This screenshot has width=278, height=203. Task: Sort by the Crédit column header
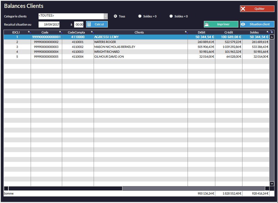229,32
